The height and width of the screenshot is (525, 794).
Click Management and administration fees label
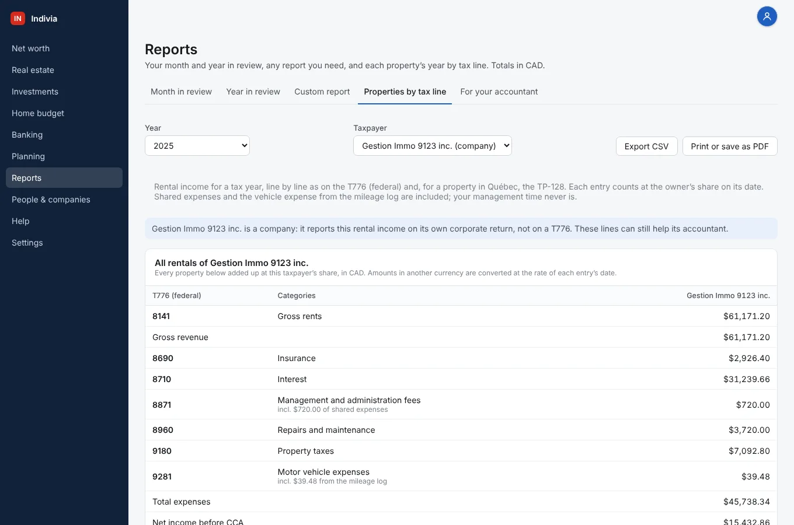(x=349, y=400)
